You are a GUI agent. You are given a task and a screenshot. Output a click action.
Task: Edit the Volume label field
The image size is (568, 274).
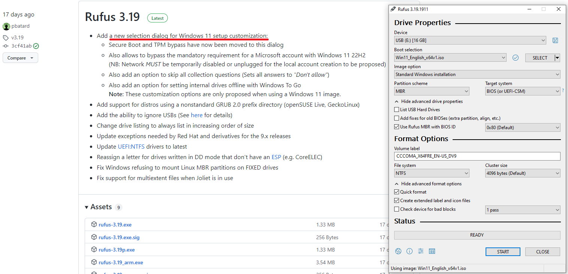[477, 156]
